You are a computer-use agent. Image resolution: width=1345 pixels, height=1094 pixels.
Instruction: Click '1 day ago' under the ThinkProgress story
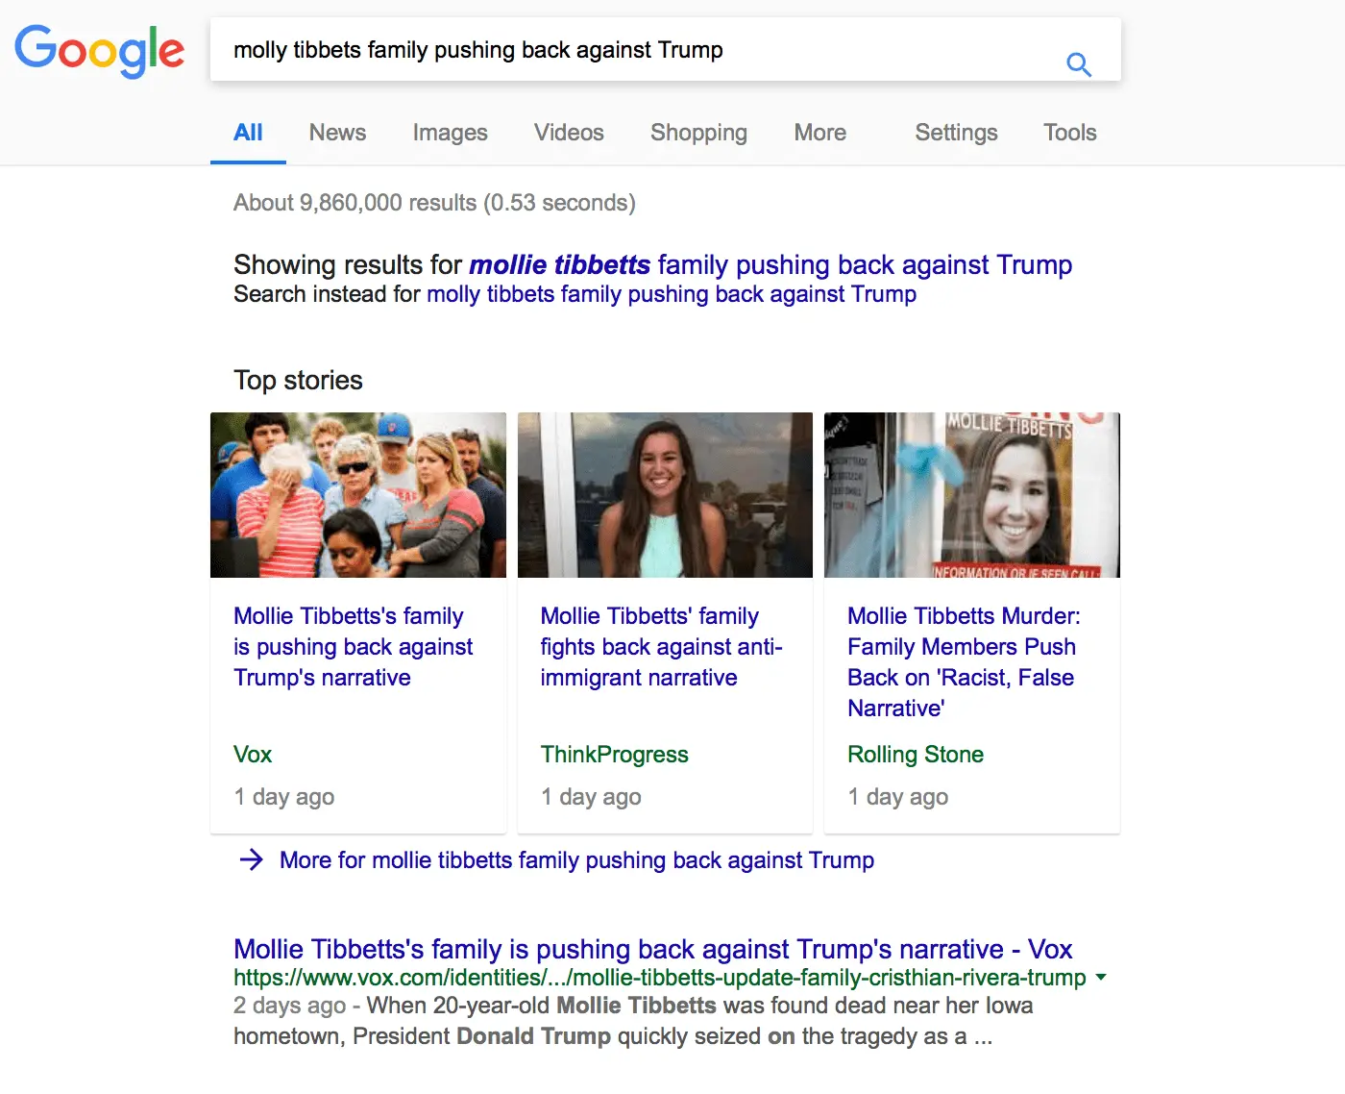click(x=591, y=797)
